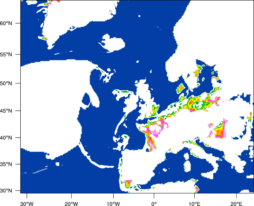Click the tick mark beside 35°N
The image size is (254, 206).
[18, 164]
